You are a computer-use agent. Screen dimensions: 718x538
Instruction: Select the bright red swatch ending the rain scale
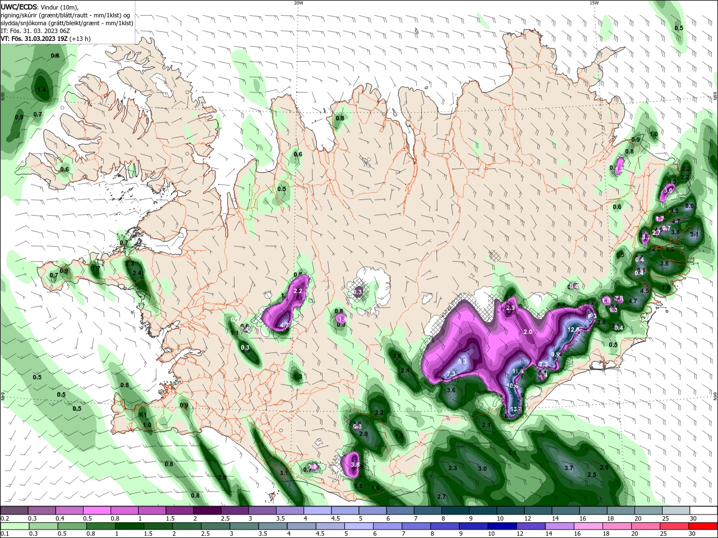pos(703,526)
